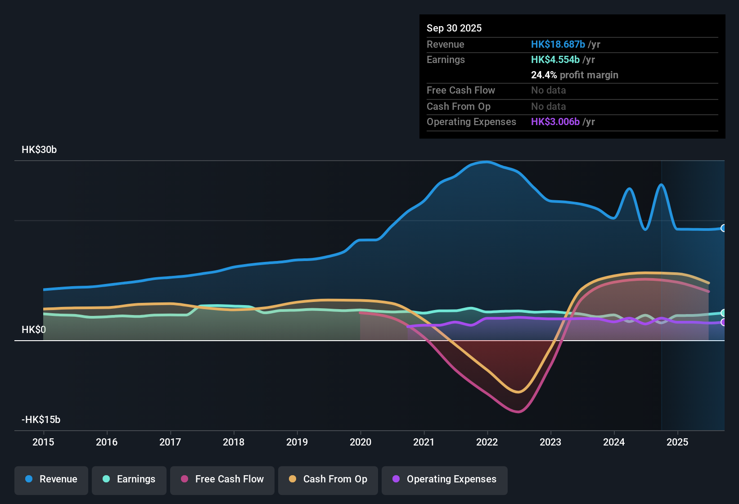
Task: Toggle the Revenue series visibility
Action: (51, 479)
